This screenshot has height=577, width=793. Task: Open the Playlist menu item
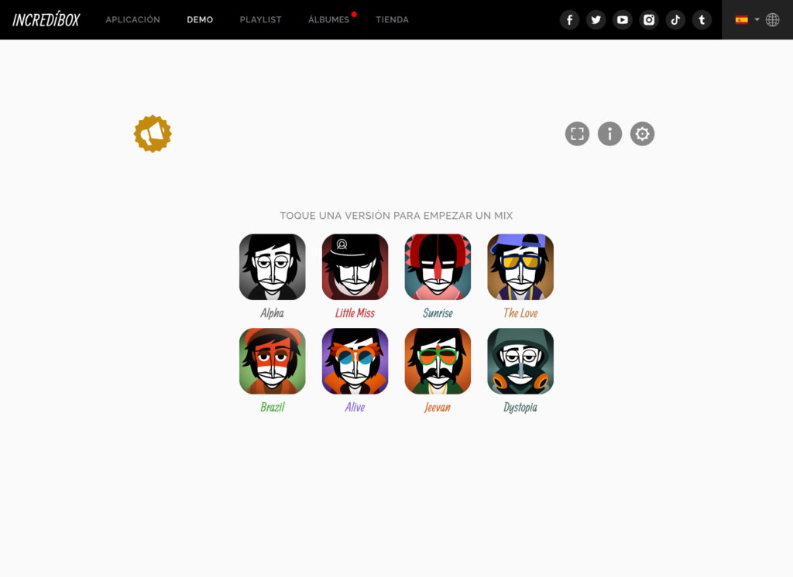coord(260,19)
